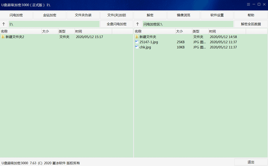Open 镜像浏览 view
This screenshot has height=166, width=268.
(x=184, y=15)
